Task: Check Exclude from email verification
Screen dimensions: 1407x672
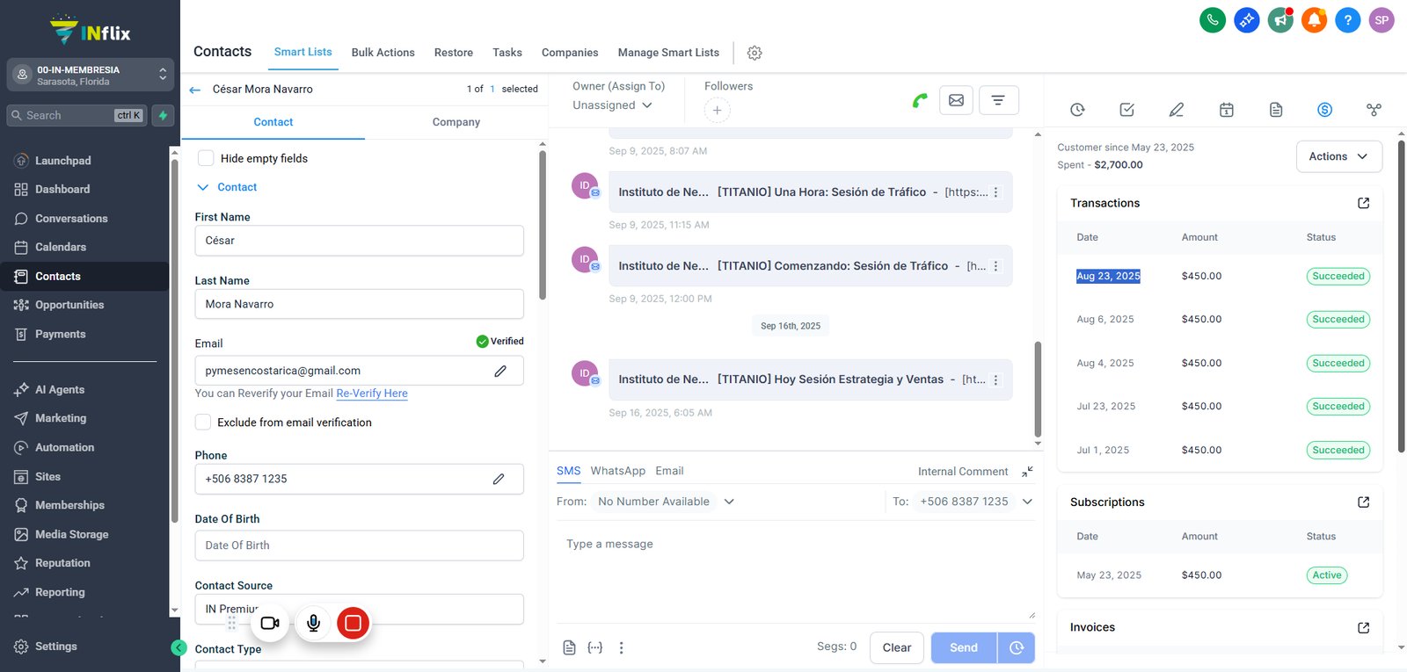Action: (203, 422)
